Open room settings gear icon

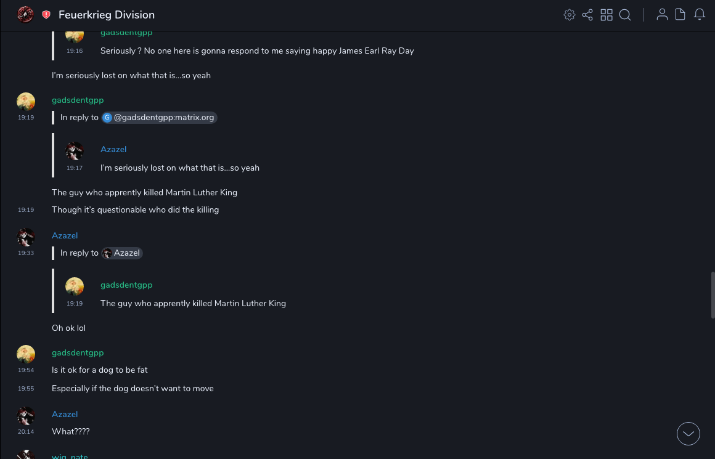[x=570, y=15]
